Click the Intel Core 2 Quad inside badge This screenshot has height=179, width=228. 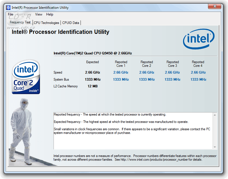[26, 77]
